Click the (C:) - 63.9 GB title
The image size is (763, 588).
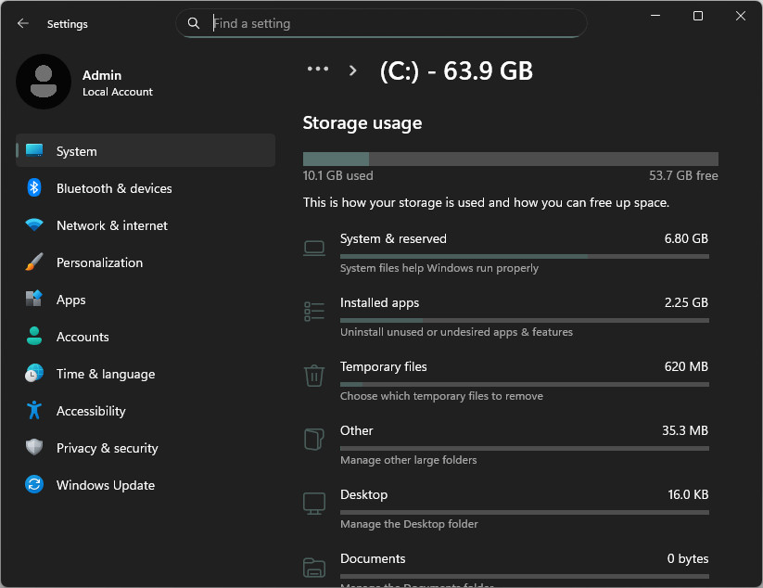456,71
